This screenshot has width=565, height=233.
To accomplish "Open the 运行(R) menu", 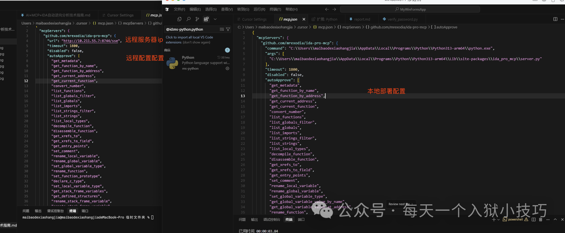I will pyautogui.click(x=259, y=9).
